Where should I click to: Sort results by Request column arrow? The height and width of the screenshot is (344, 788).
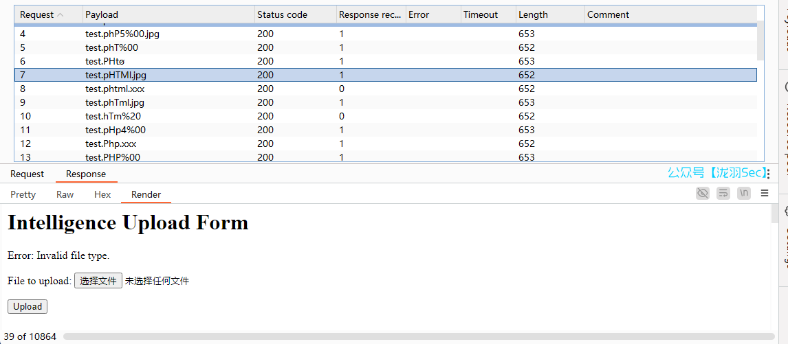pos(60,14)
